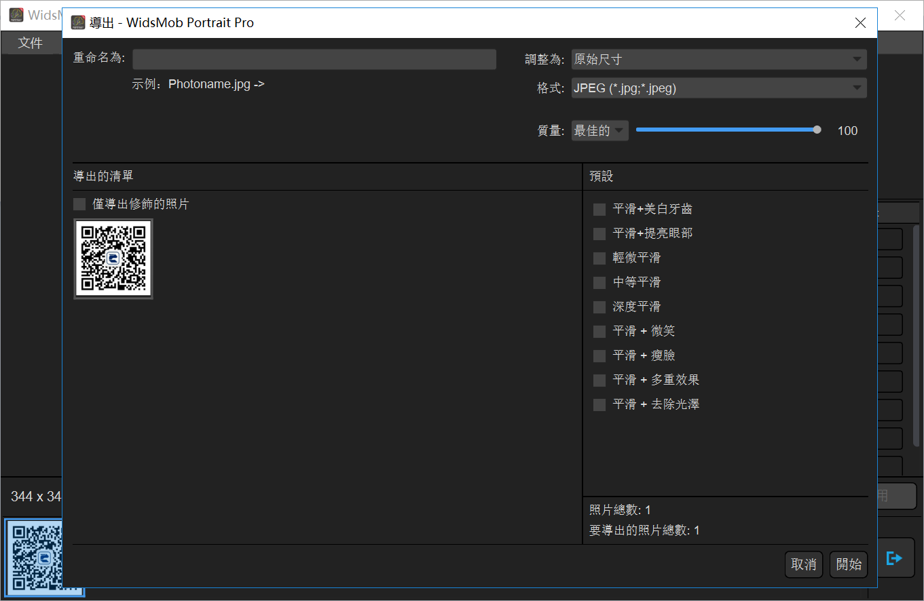Screen dimensions: 924x601
Task: Check the 平滑+美白牙齒 preset
Action: (x=599, y=210)
